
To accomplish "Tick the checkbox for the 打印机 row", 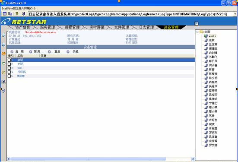I will click(x=9, y=72).
